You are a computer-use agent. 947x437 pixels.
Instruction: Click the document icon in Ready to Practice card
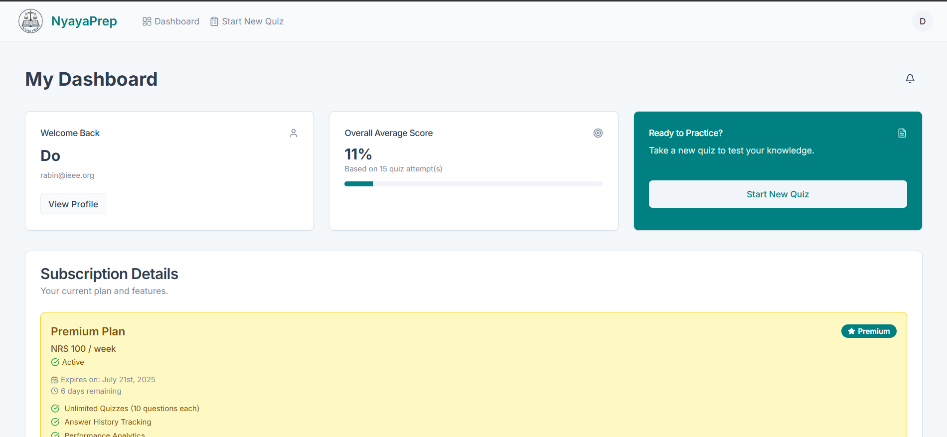[902, 133]
